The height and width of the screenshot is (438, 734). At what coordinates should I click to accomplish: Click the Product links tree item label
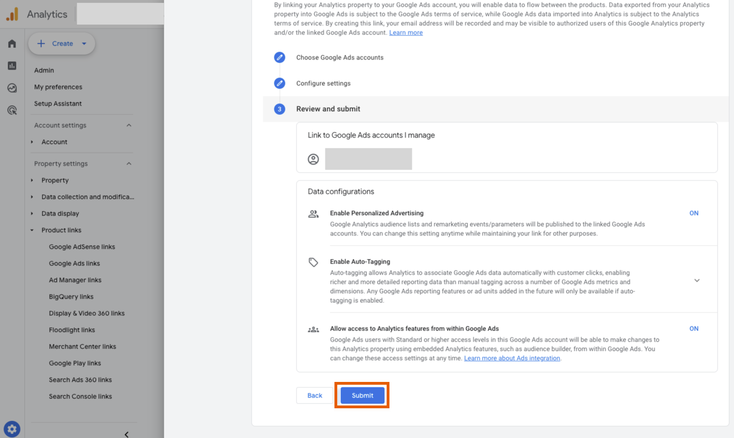[61, 230]
